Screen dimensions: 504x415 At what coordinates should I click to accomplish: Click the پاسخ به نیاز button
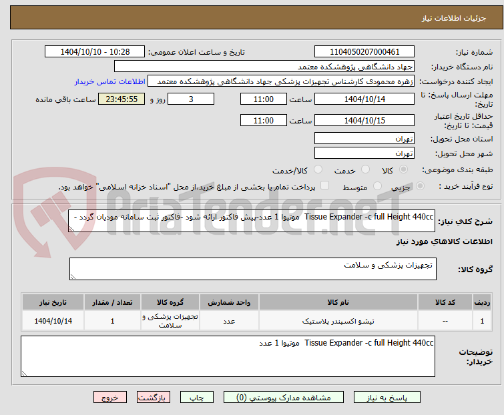tap(387, 398)
